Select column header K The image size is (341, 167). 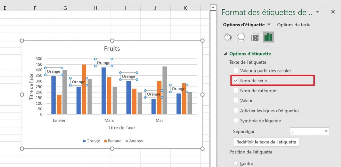click(185, 8)
